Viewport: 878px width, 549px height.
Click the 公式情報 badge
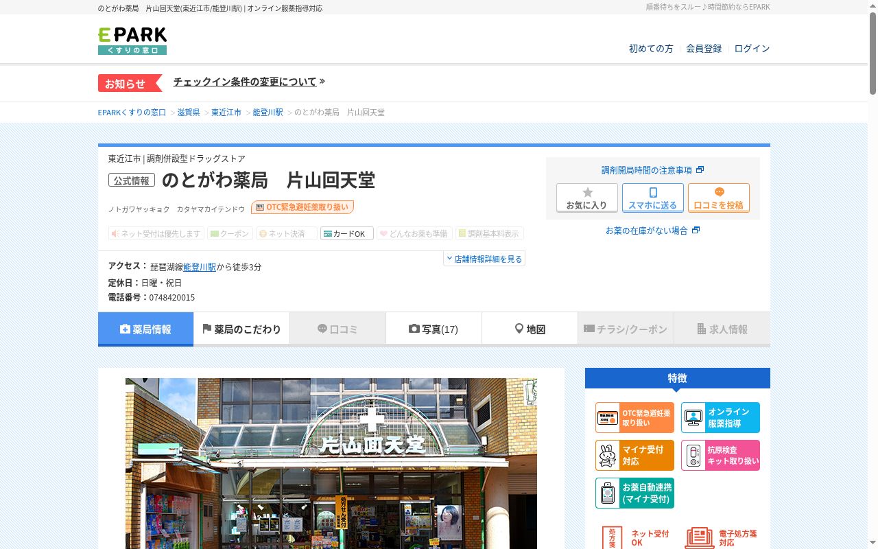click(x=132, y=180)
